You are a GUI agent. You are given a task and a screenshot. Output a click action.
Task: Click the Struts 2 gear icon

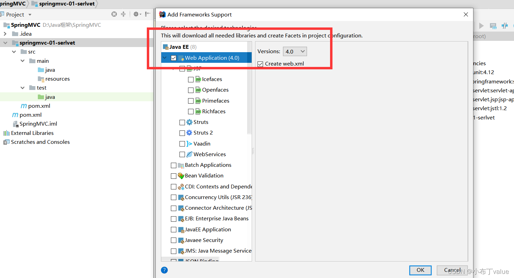click(189, 133)
